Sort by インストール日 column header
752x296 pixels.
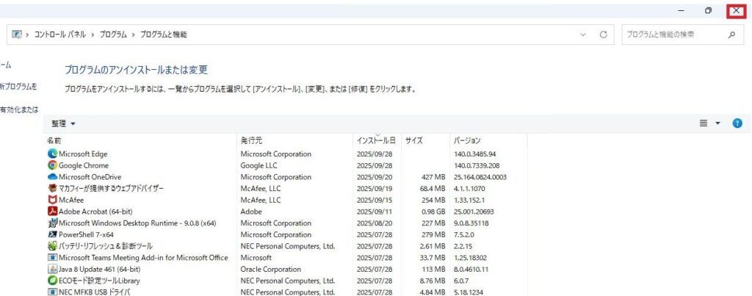click(376, 140)
